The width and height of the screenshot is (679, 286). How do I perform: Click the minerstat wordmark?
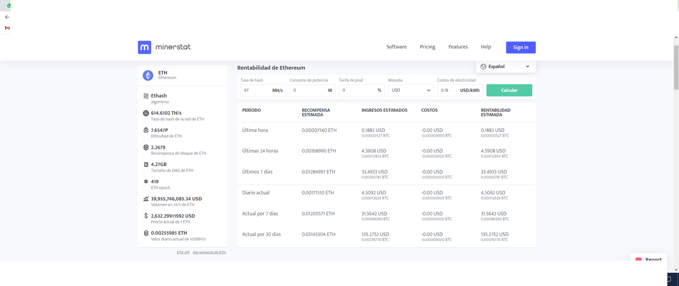tap(173, 47)
